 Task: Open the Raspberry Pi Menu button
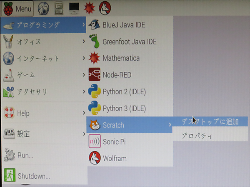(x=17, y=9)
